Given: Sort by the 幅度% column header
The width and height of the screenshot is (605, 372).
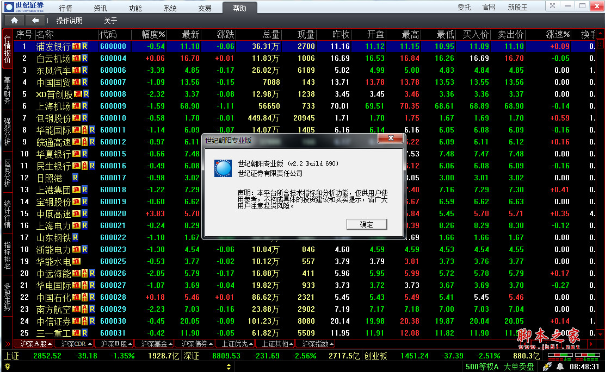Looking at the screenshot, I should tap(153, 34).
